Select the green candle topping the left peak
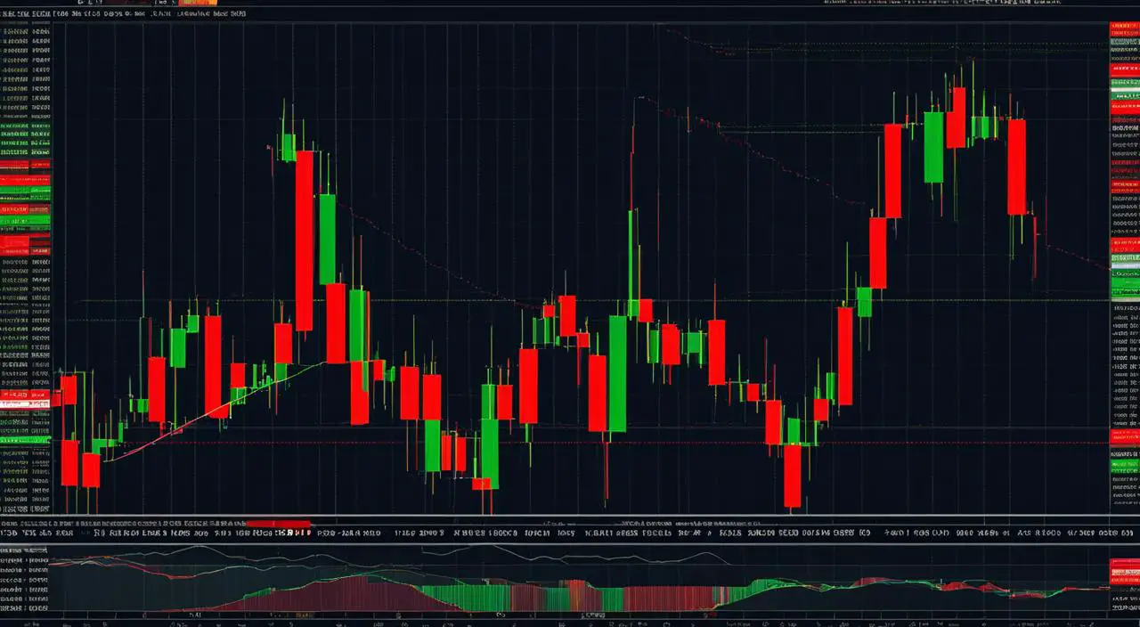 (x=287, y=147)
